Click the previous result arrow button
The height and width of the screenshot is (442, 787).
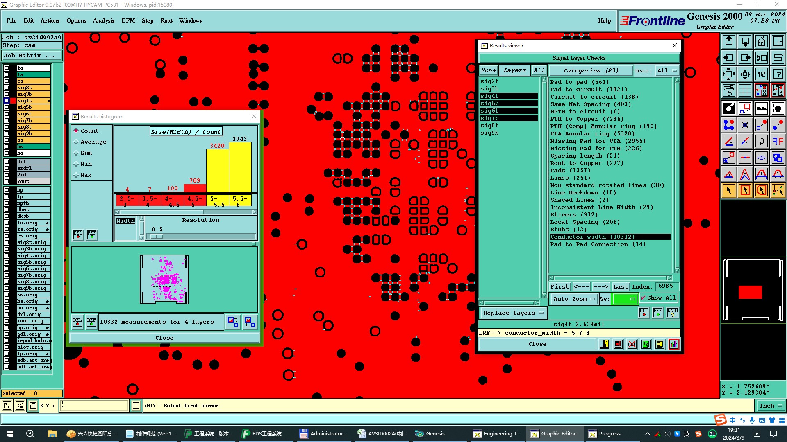(581, 286)
